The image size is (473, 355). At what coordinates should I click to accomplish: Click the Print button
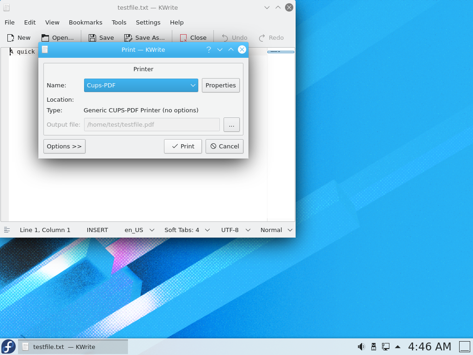click(183, 147)
